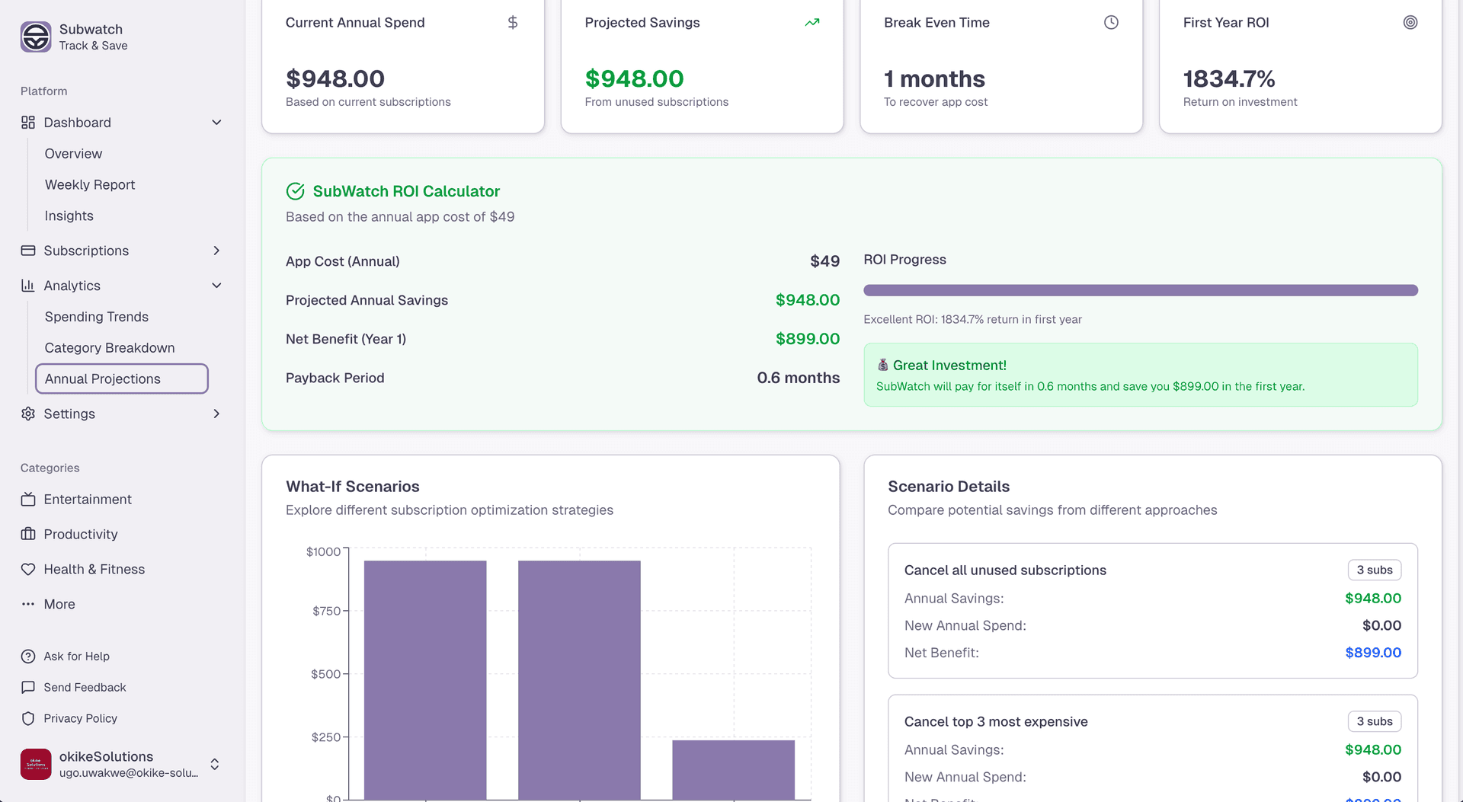This screenshot has width=1463, height=802.
Task: Select Category Breakdown under Analytics
Action: [109, 347]
